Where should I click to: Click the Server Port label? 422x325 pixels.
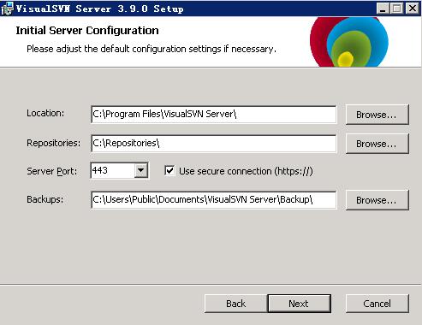pos(52,171)
